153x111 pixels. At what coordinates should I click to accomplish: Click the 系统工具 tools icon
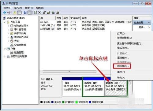8,22
